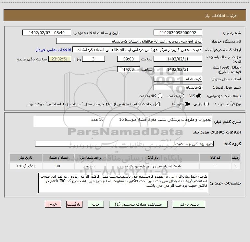Click the quantity cell 10
Screen dimensions: 250x242
[58, 166]
